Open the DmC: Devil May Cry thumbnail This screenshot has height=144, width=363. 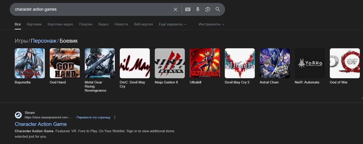point(135,63)
